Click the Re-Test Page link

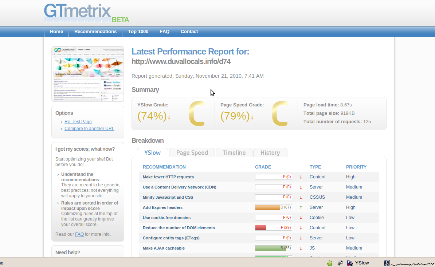[78, 122]
